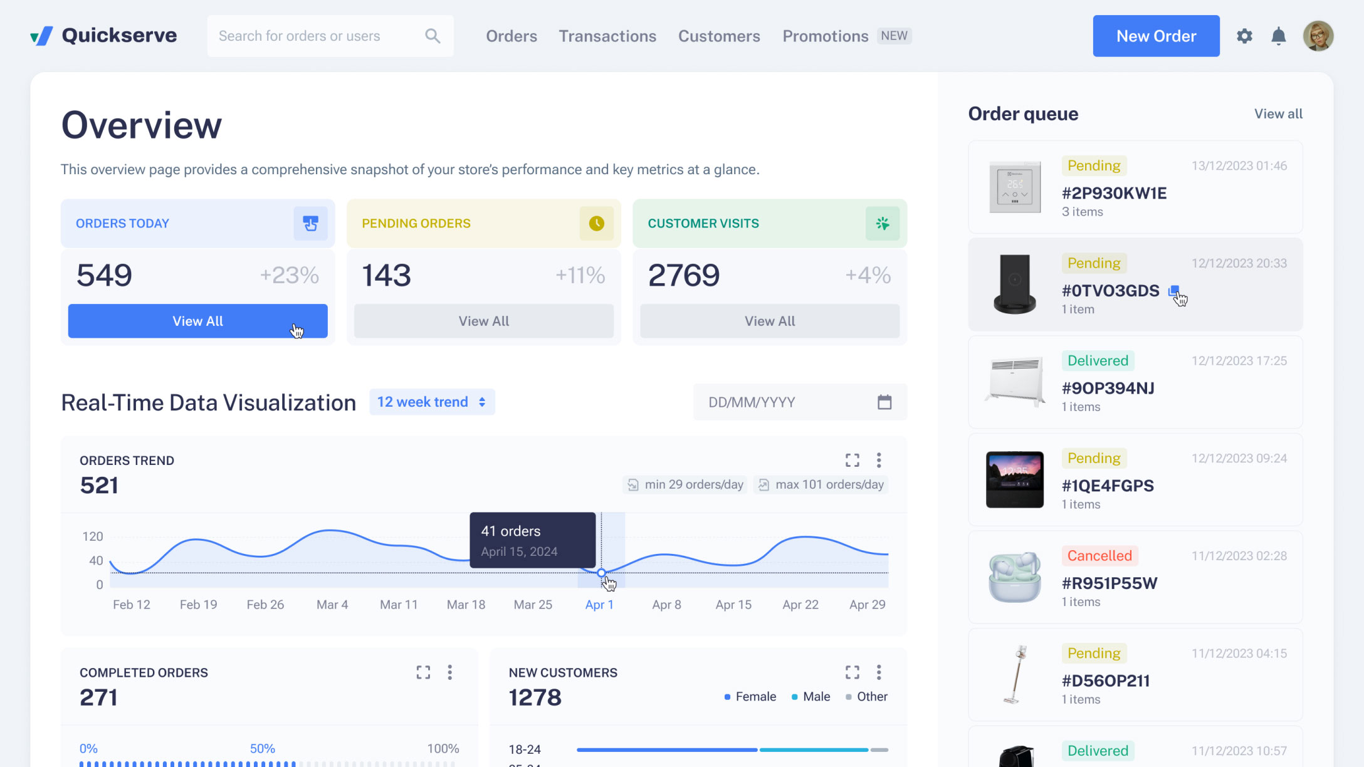
Task: Toggle Female legend in New Customers
Action: 750,697
